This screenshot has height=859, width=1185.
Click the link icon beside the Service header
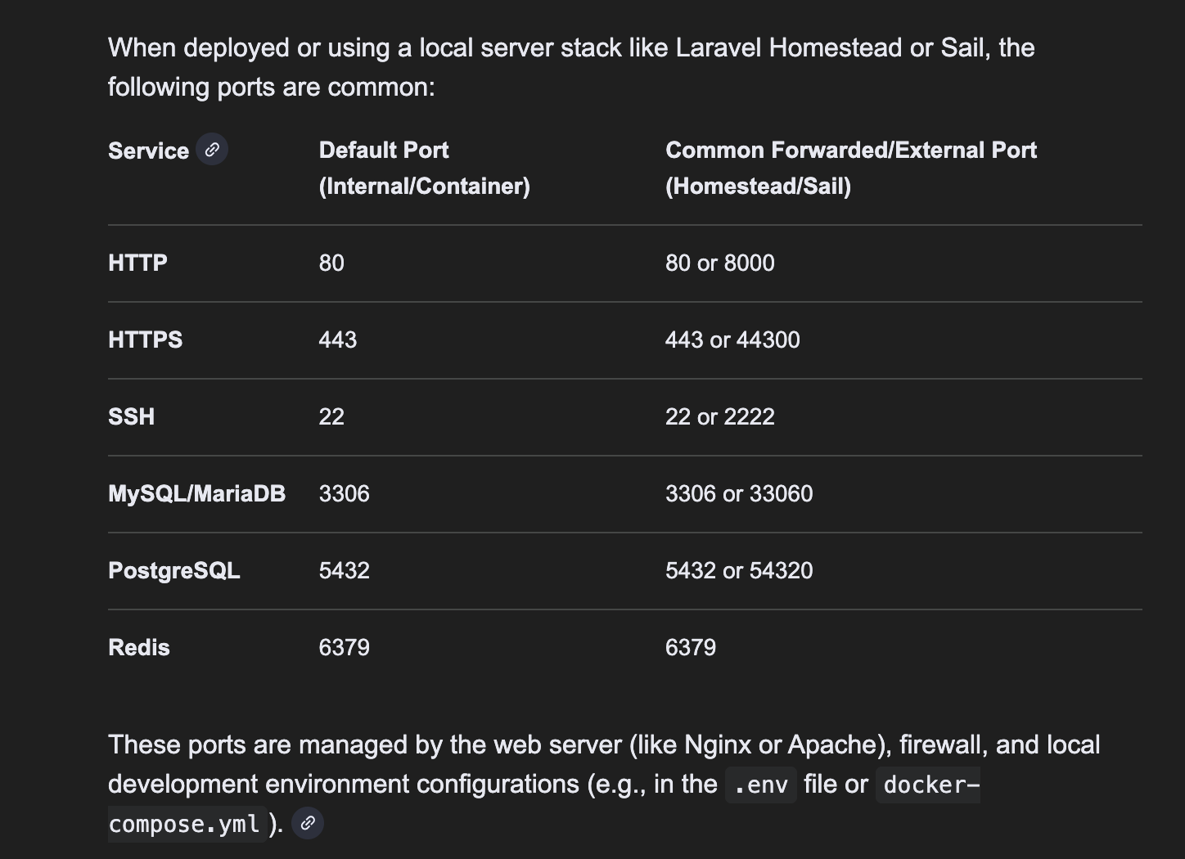pos(212,150)
